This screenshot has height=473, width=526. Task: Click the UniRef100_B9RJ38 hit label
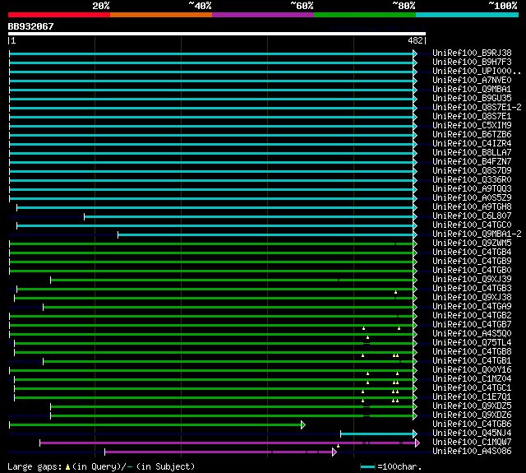pyautogui.click(x=472, y=53)
